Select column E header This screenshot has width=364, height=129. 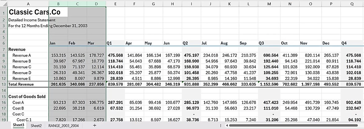[x=115, y=4]
